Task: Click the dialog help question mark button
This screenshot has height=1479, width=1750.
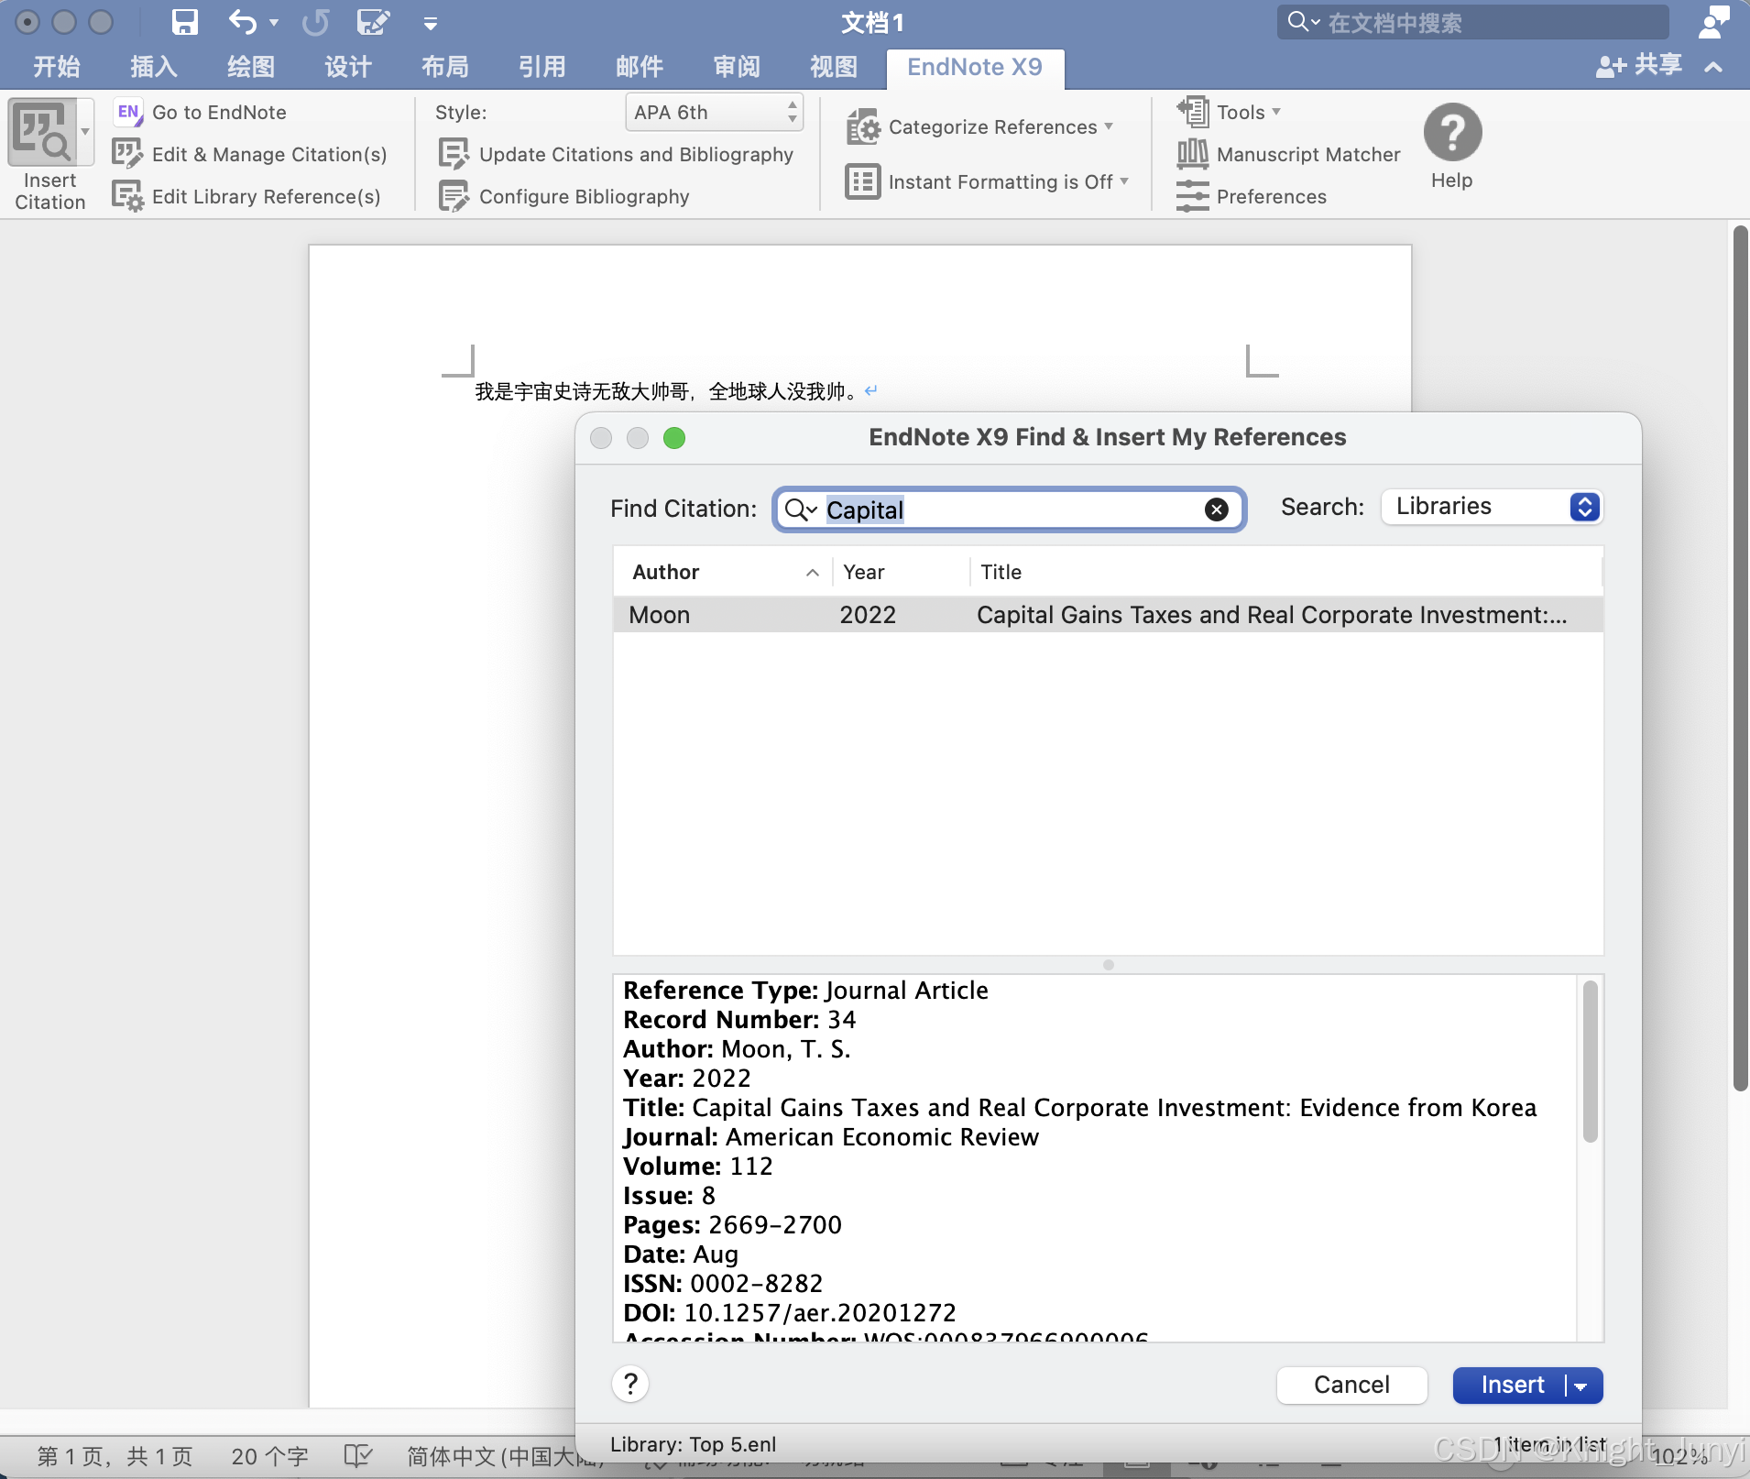Action: [x=630, y=1384]
